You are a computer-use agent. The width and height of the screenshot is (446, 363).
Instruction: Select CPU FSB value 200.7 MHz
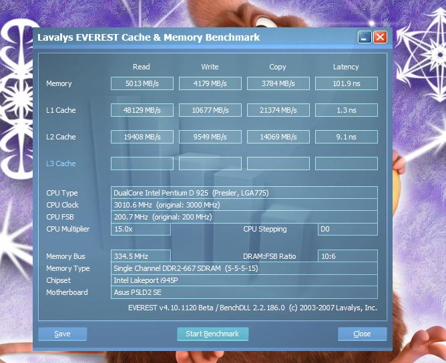[x=244, y=217]
